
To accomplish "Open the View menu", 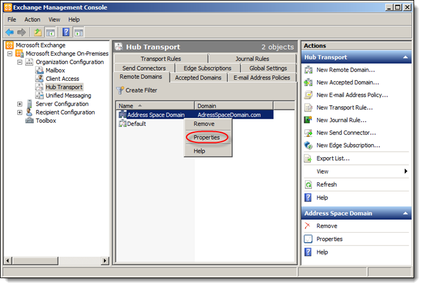I will pos(54,19).
